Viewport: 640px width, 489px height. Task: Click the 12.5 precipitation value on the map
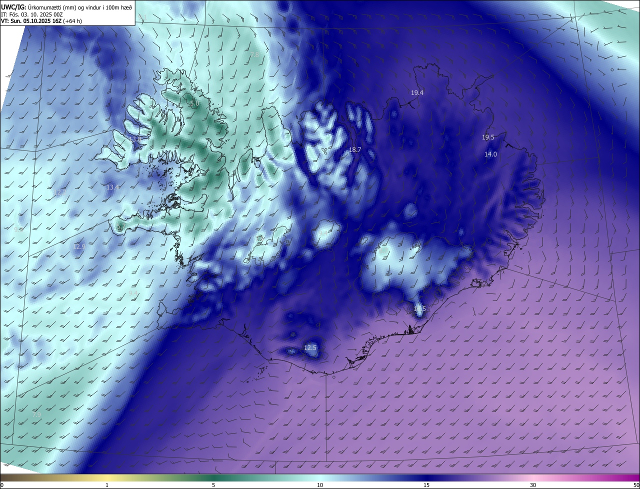click(310, 347)
